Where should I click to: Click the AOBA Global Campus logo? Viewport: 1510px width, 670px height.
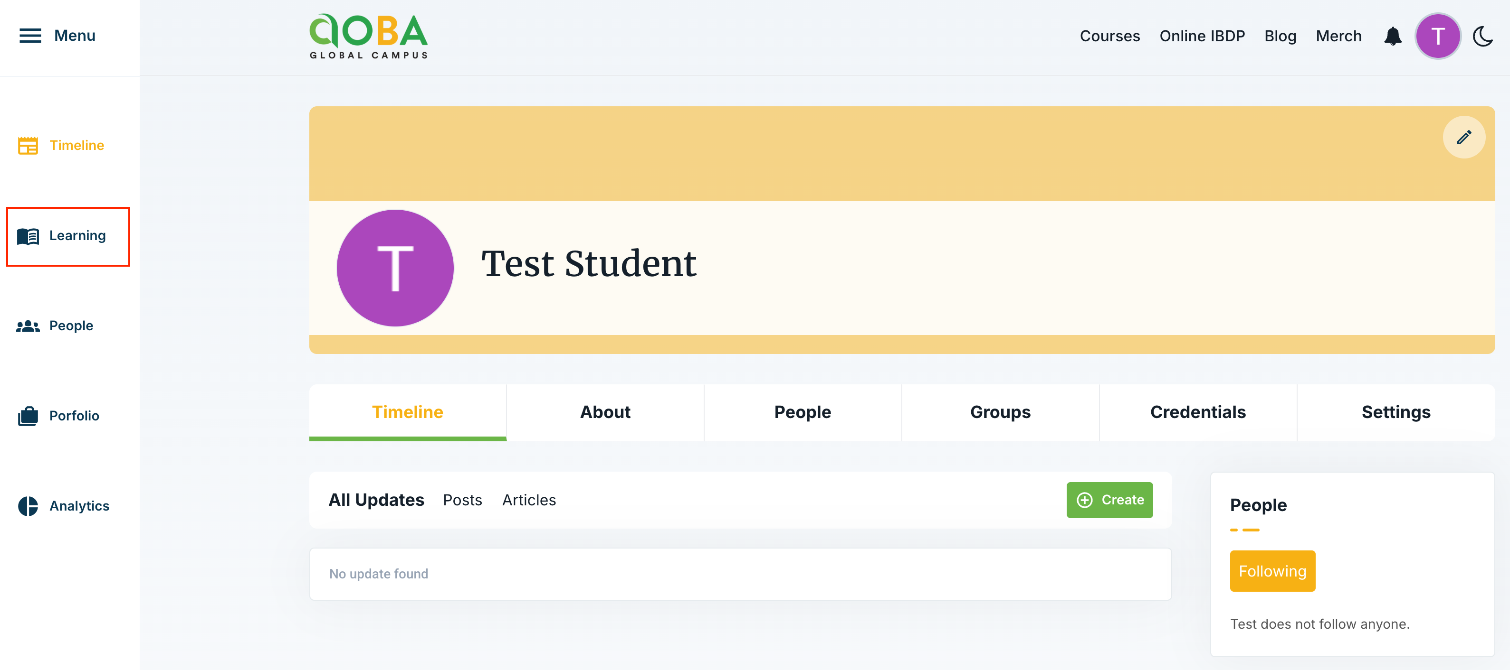368,36
